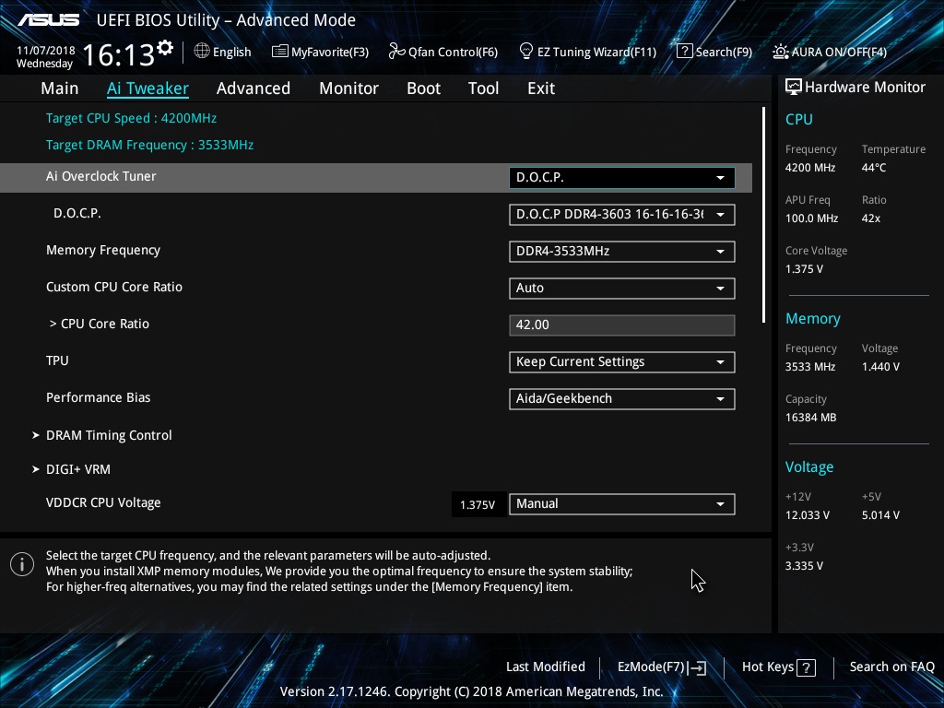Viewport: 944px width, 708px height.
Task: Click Last Modified button
Action: click(x=546, y=667)
